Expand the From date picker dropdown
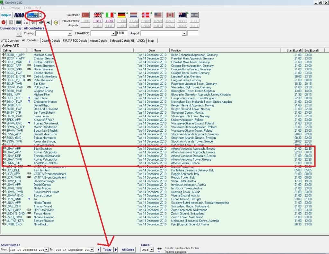 pyautogui.click(x=46, y=250)
